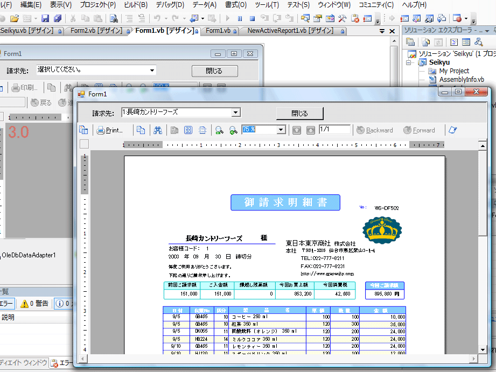Screen dimensions: 496x372
Task: Click the page number 1/1 input field
Action: tap(334, 130)
